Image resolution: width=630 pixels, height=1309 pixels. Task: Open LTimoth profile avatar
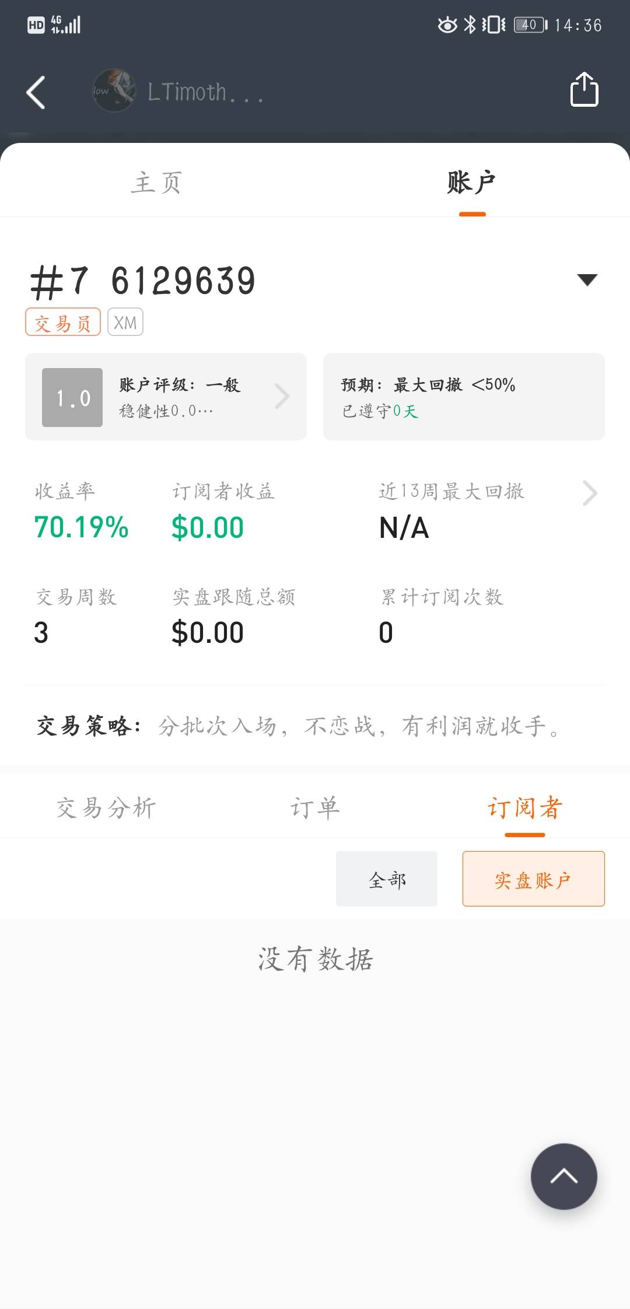pos(114,91)
